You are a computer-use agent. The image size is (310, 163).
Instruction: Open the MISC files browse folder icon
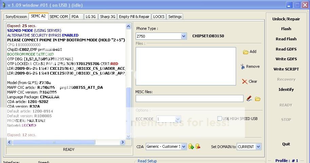[x=258, y=99]
